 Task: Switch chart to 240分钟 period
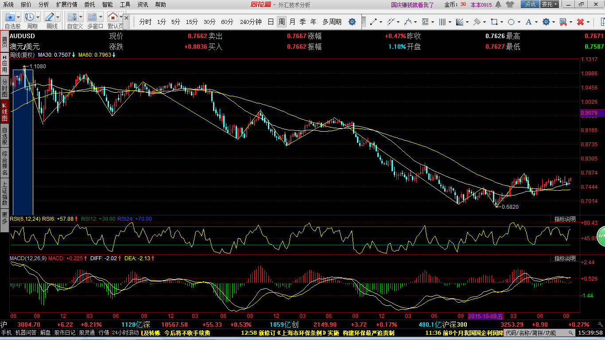point(251,22)
